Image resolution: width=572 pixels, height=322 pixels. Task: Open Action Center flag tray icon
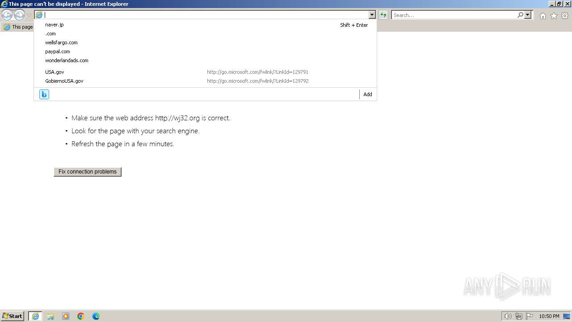pyautogui.click(x=529, y=316)
